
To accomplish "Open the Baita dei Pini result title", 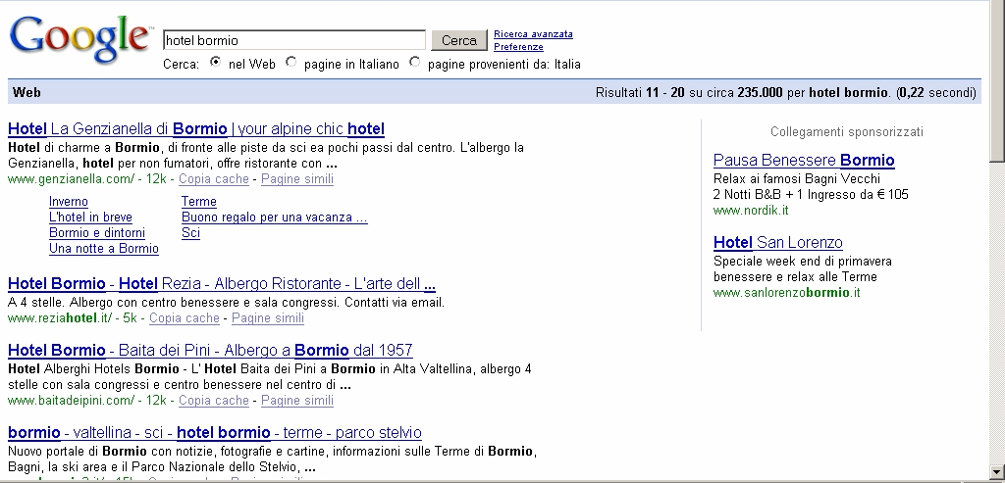I will [x=210, y=351].
